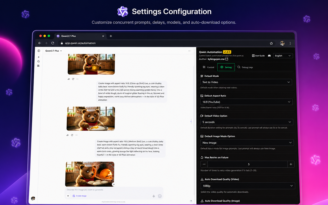
Task: Open the 1080p Auto Download Quality dropdown
Action: point(248,186)
